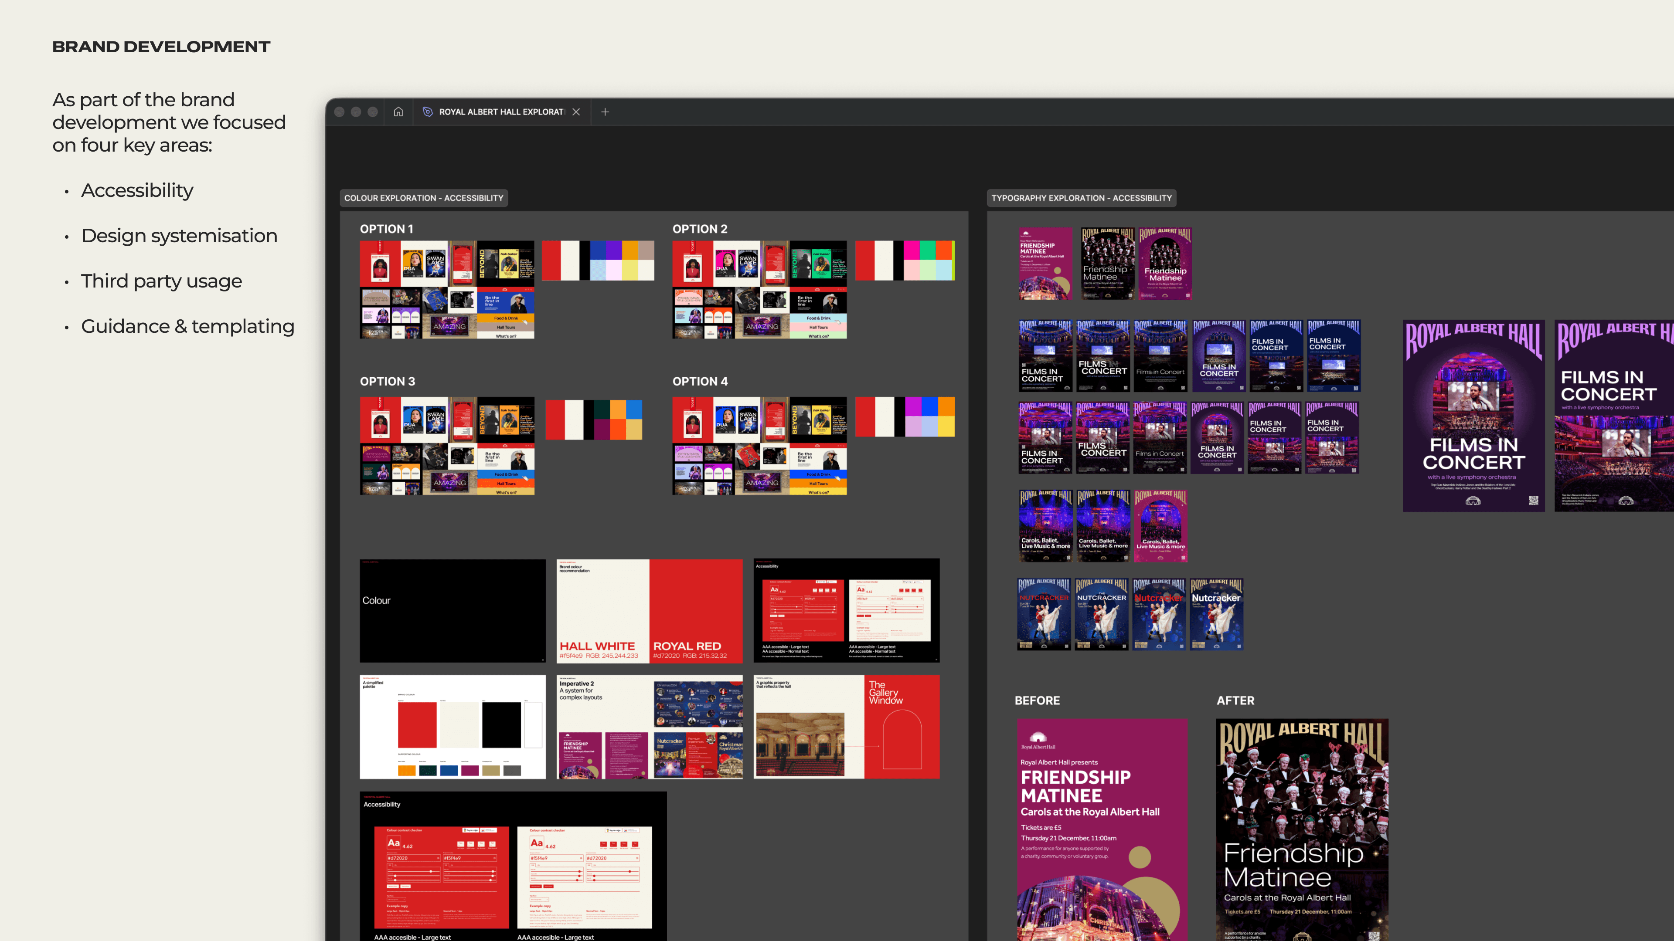The image size is (1674, 941).
Task: Click the Home icon in the tab bar
Action: coord(398,112)
